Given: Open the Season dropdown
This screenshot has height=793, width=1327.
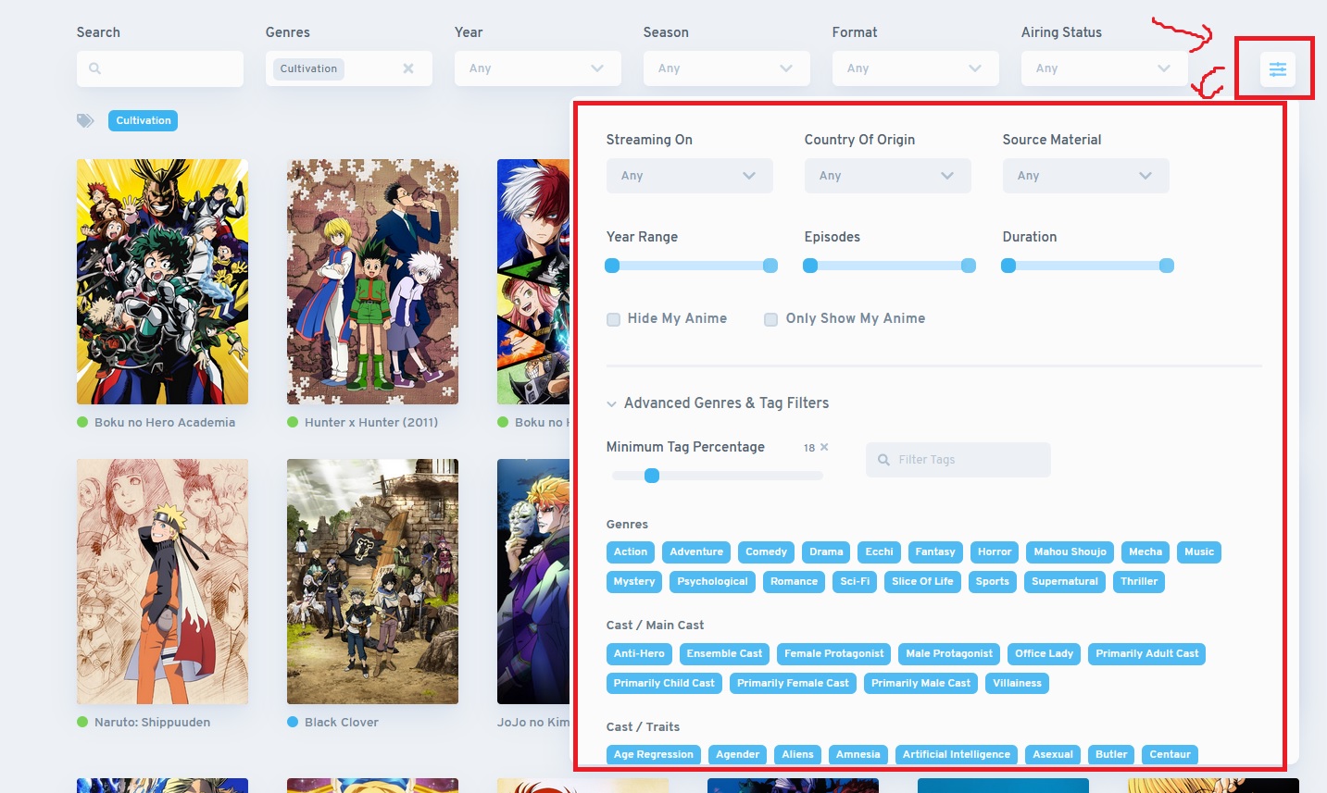Looking at the screenshot, I should 727,68.
